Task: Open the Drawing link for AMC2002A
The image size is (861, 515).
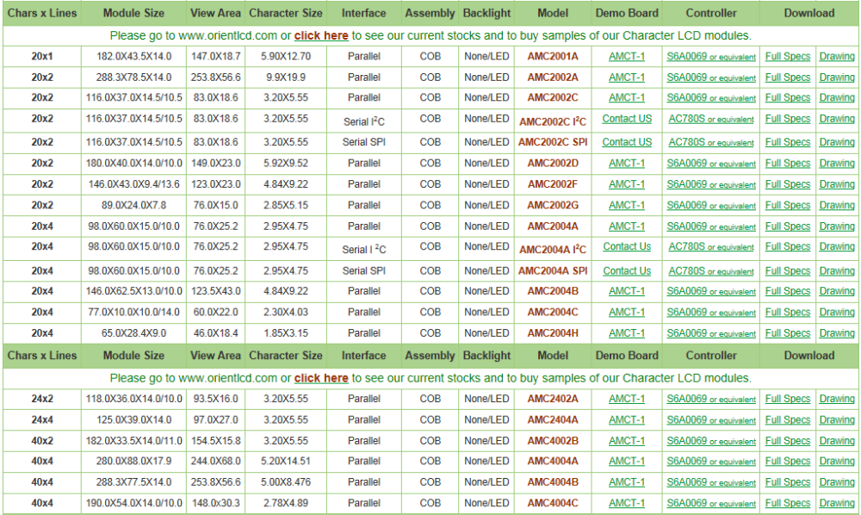Action: pyautogui.click(x=836, y=78)
